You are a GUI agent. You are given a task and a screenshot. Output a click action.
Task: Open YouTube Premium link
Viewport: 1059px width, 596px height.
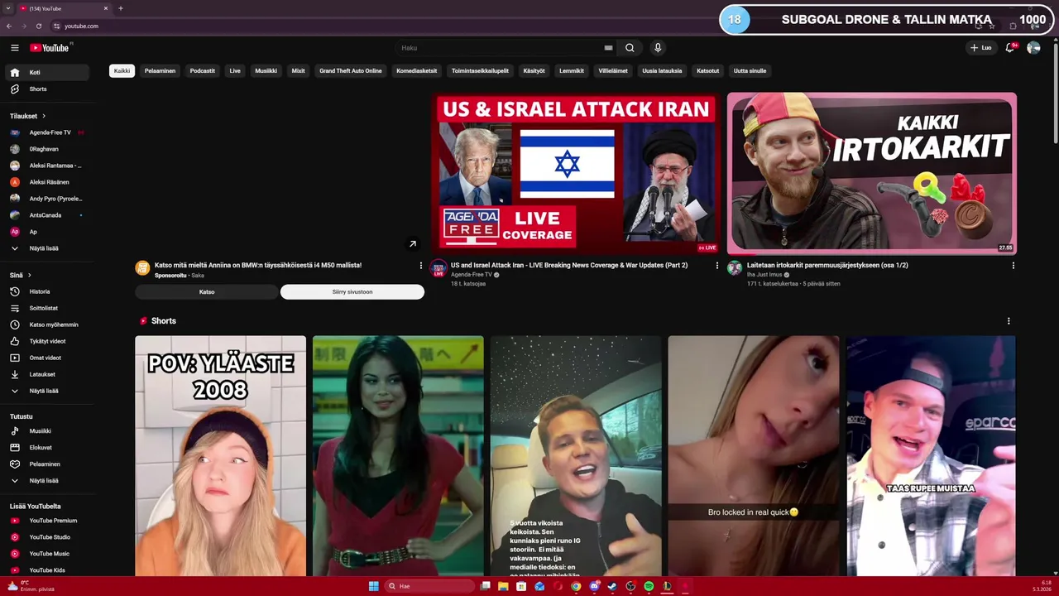pos(46,521)
